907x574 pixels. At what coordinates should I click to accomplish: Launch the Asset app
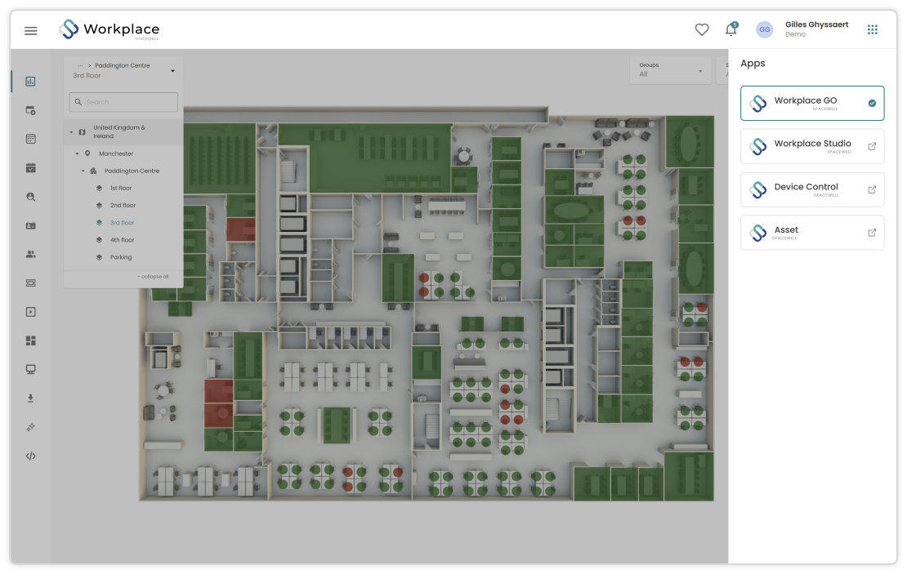click(x=812, y=233)
